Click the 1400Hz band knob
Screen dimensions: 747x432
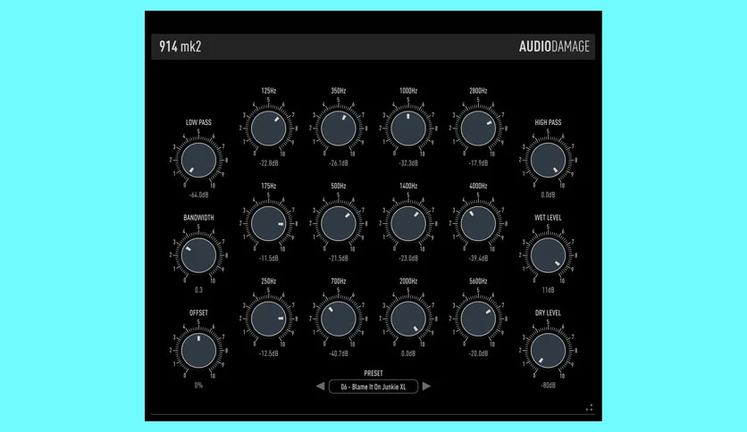tap(408, 224)
